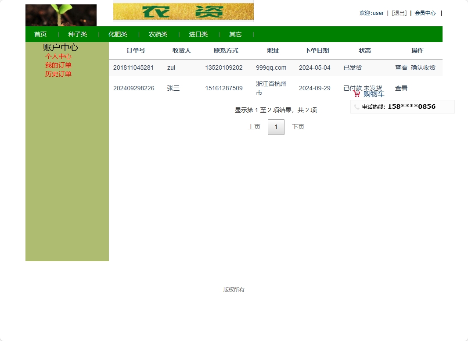Open the 种子类 category

coord(78,34)
